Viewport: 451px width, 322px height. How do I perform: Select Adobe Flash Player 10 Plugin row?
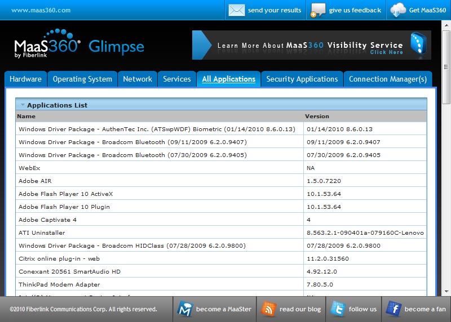pos(221,207)
